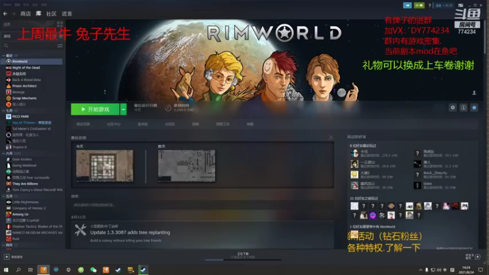Viewport: 489px width, 275px height.
Task: Open WeChat from the taskbar
Action: [x=94, y=269]
